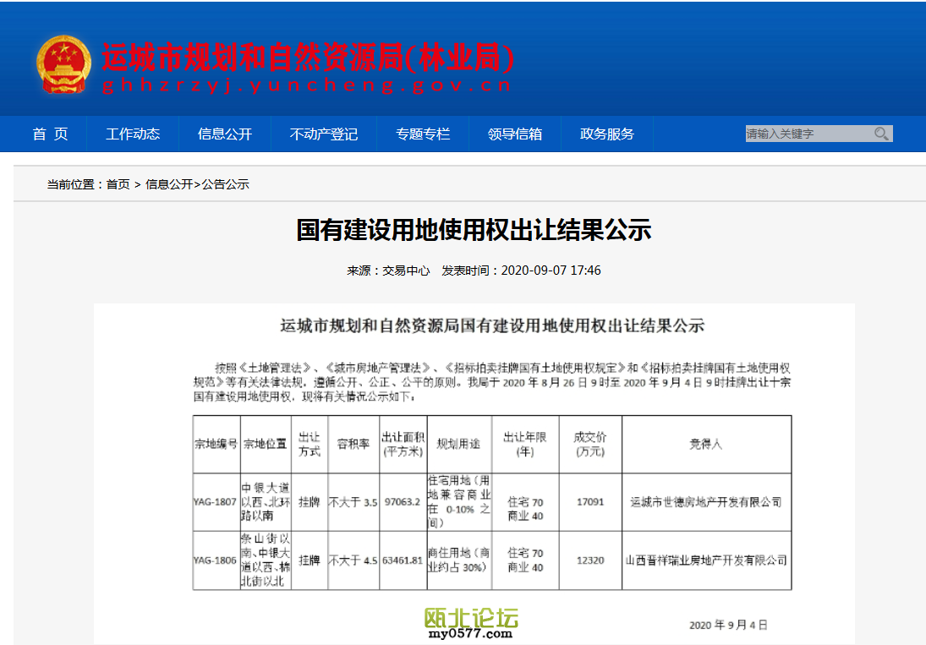Open the 首页 navigation menu item
The width and height of the screenshot is (926, 645).
coord(50,134)
